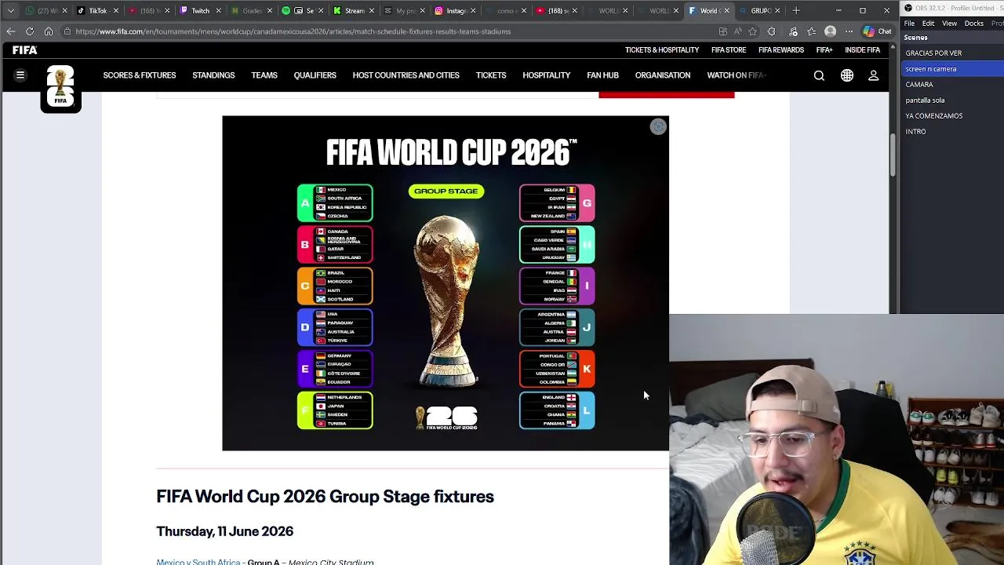This screenshot has height=565, width=1004.
Task: Open the tab search chevron at tab bar start
Action: click(10, 10)
